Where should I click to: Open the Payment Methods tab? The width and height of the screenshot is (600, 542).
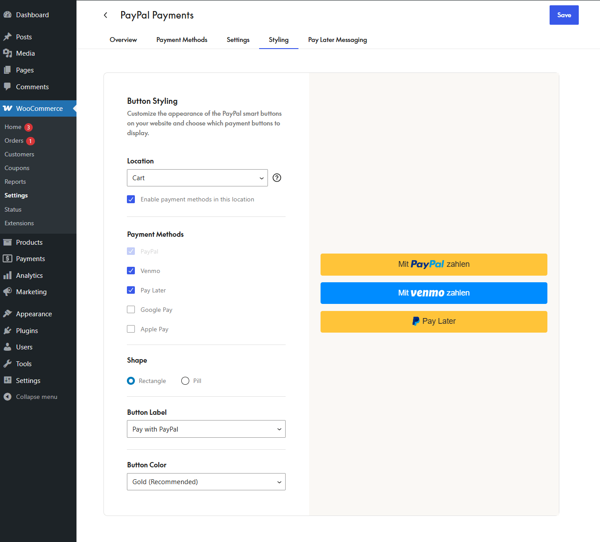click(x=182, y=40)
